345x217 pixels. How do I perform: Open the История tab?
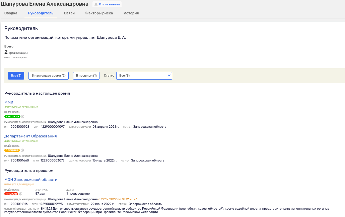point(131,13)
